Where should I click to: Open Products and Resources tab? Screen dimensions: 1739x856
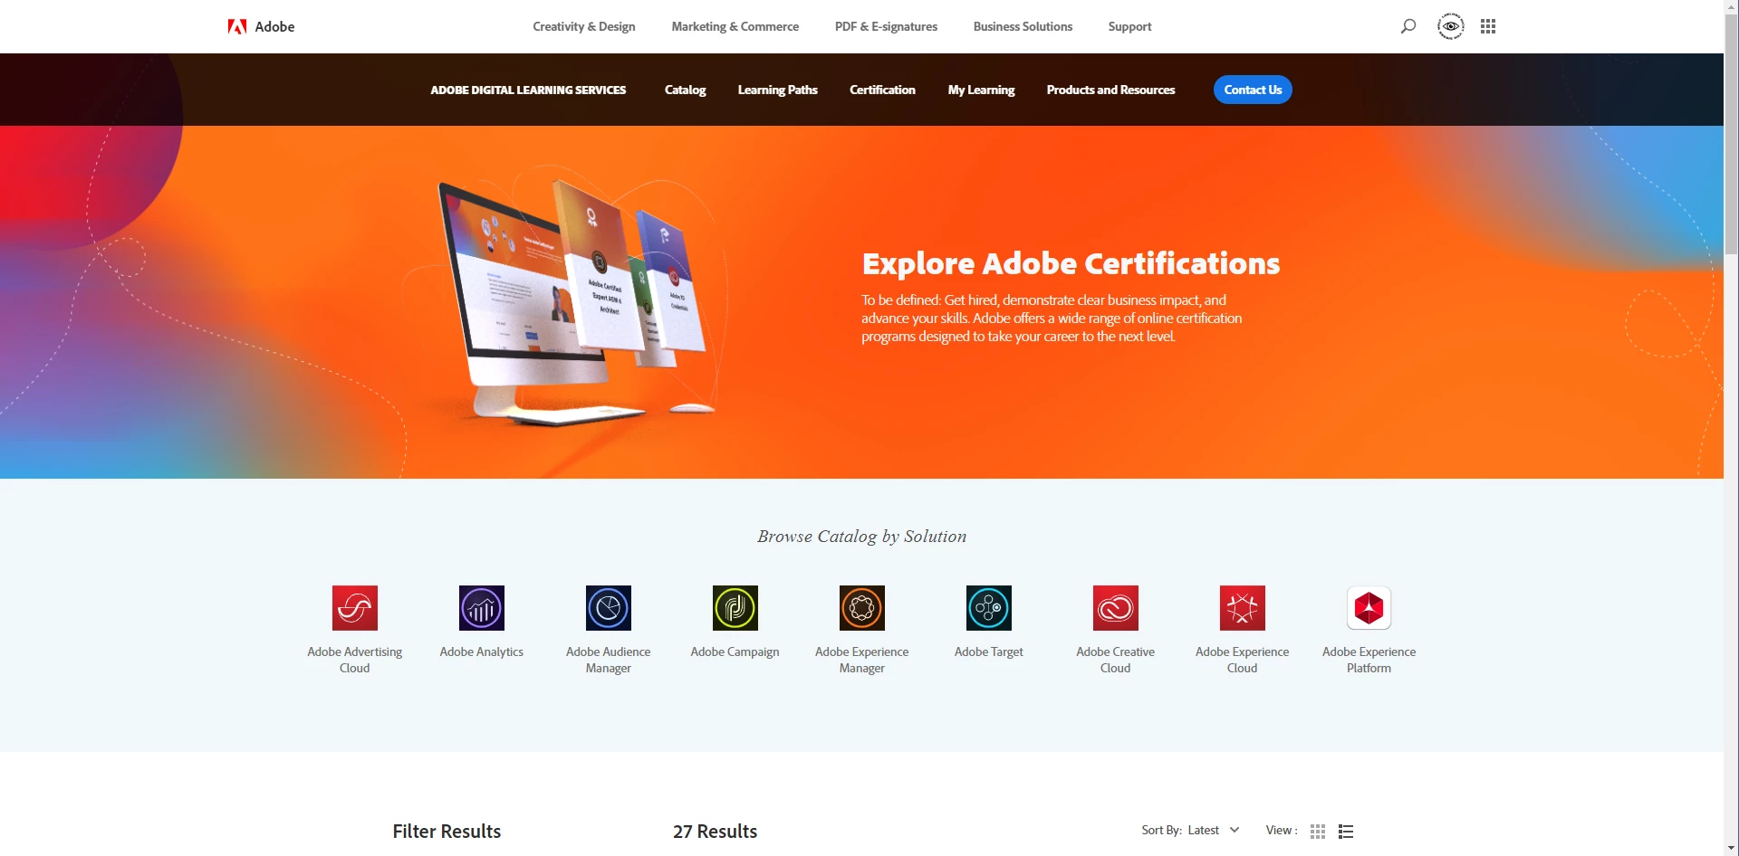click(1110, 90)
